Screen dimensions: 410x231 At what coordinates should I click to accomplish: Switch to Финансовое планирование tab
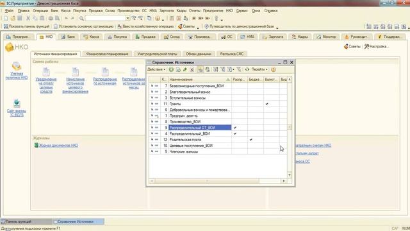(x=107, y=54)
